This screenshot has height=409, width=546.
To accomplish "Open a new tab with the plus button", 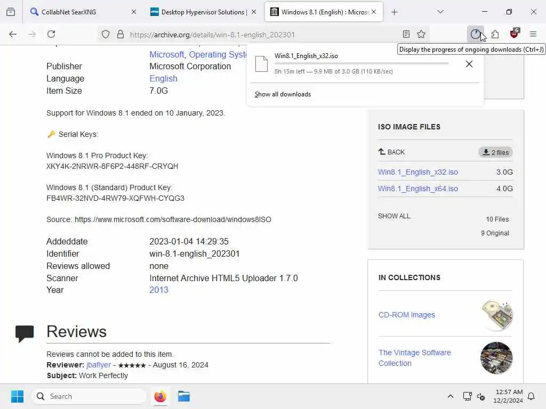I will click(394, 12).
